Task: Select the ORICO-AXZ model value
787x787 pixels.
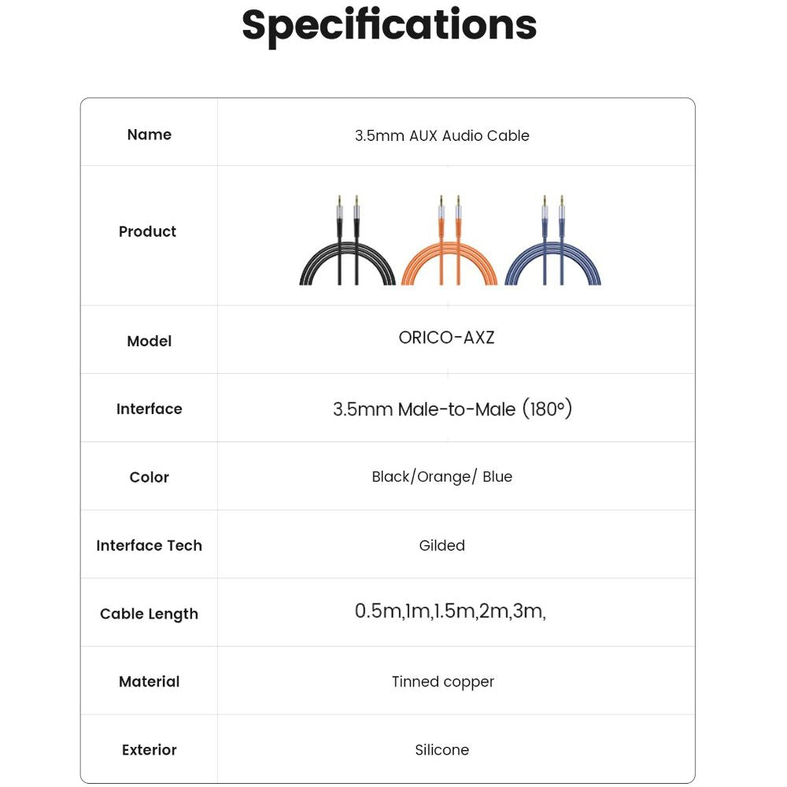Action: coord(446,338)
